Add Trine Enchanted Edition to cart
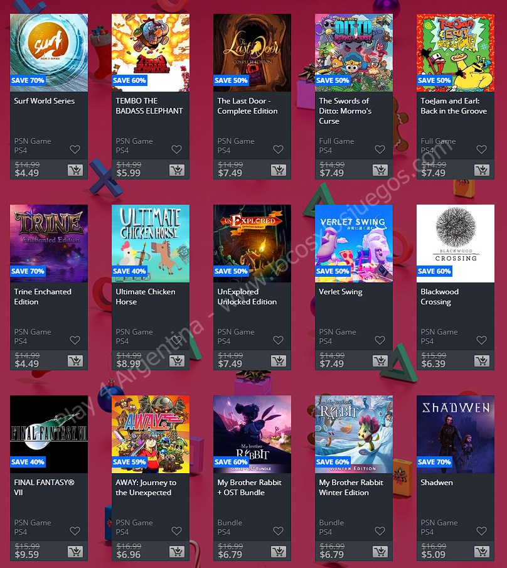Viewport: 507px width, 568px height. [75, 361]
